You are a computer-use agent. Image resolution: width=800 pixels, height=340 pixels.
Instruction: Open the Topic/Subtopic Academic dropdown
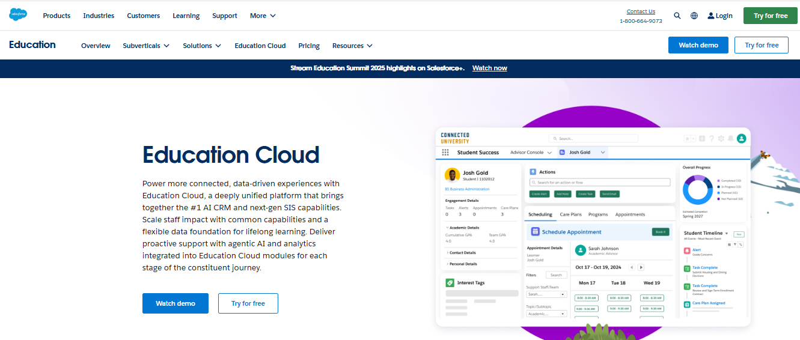546,314
